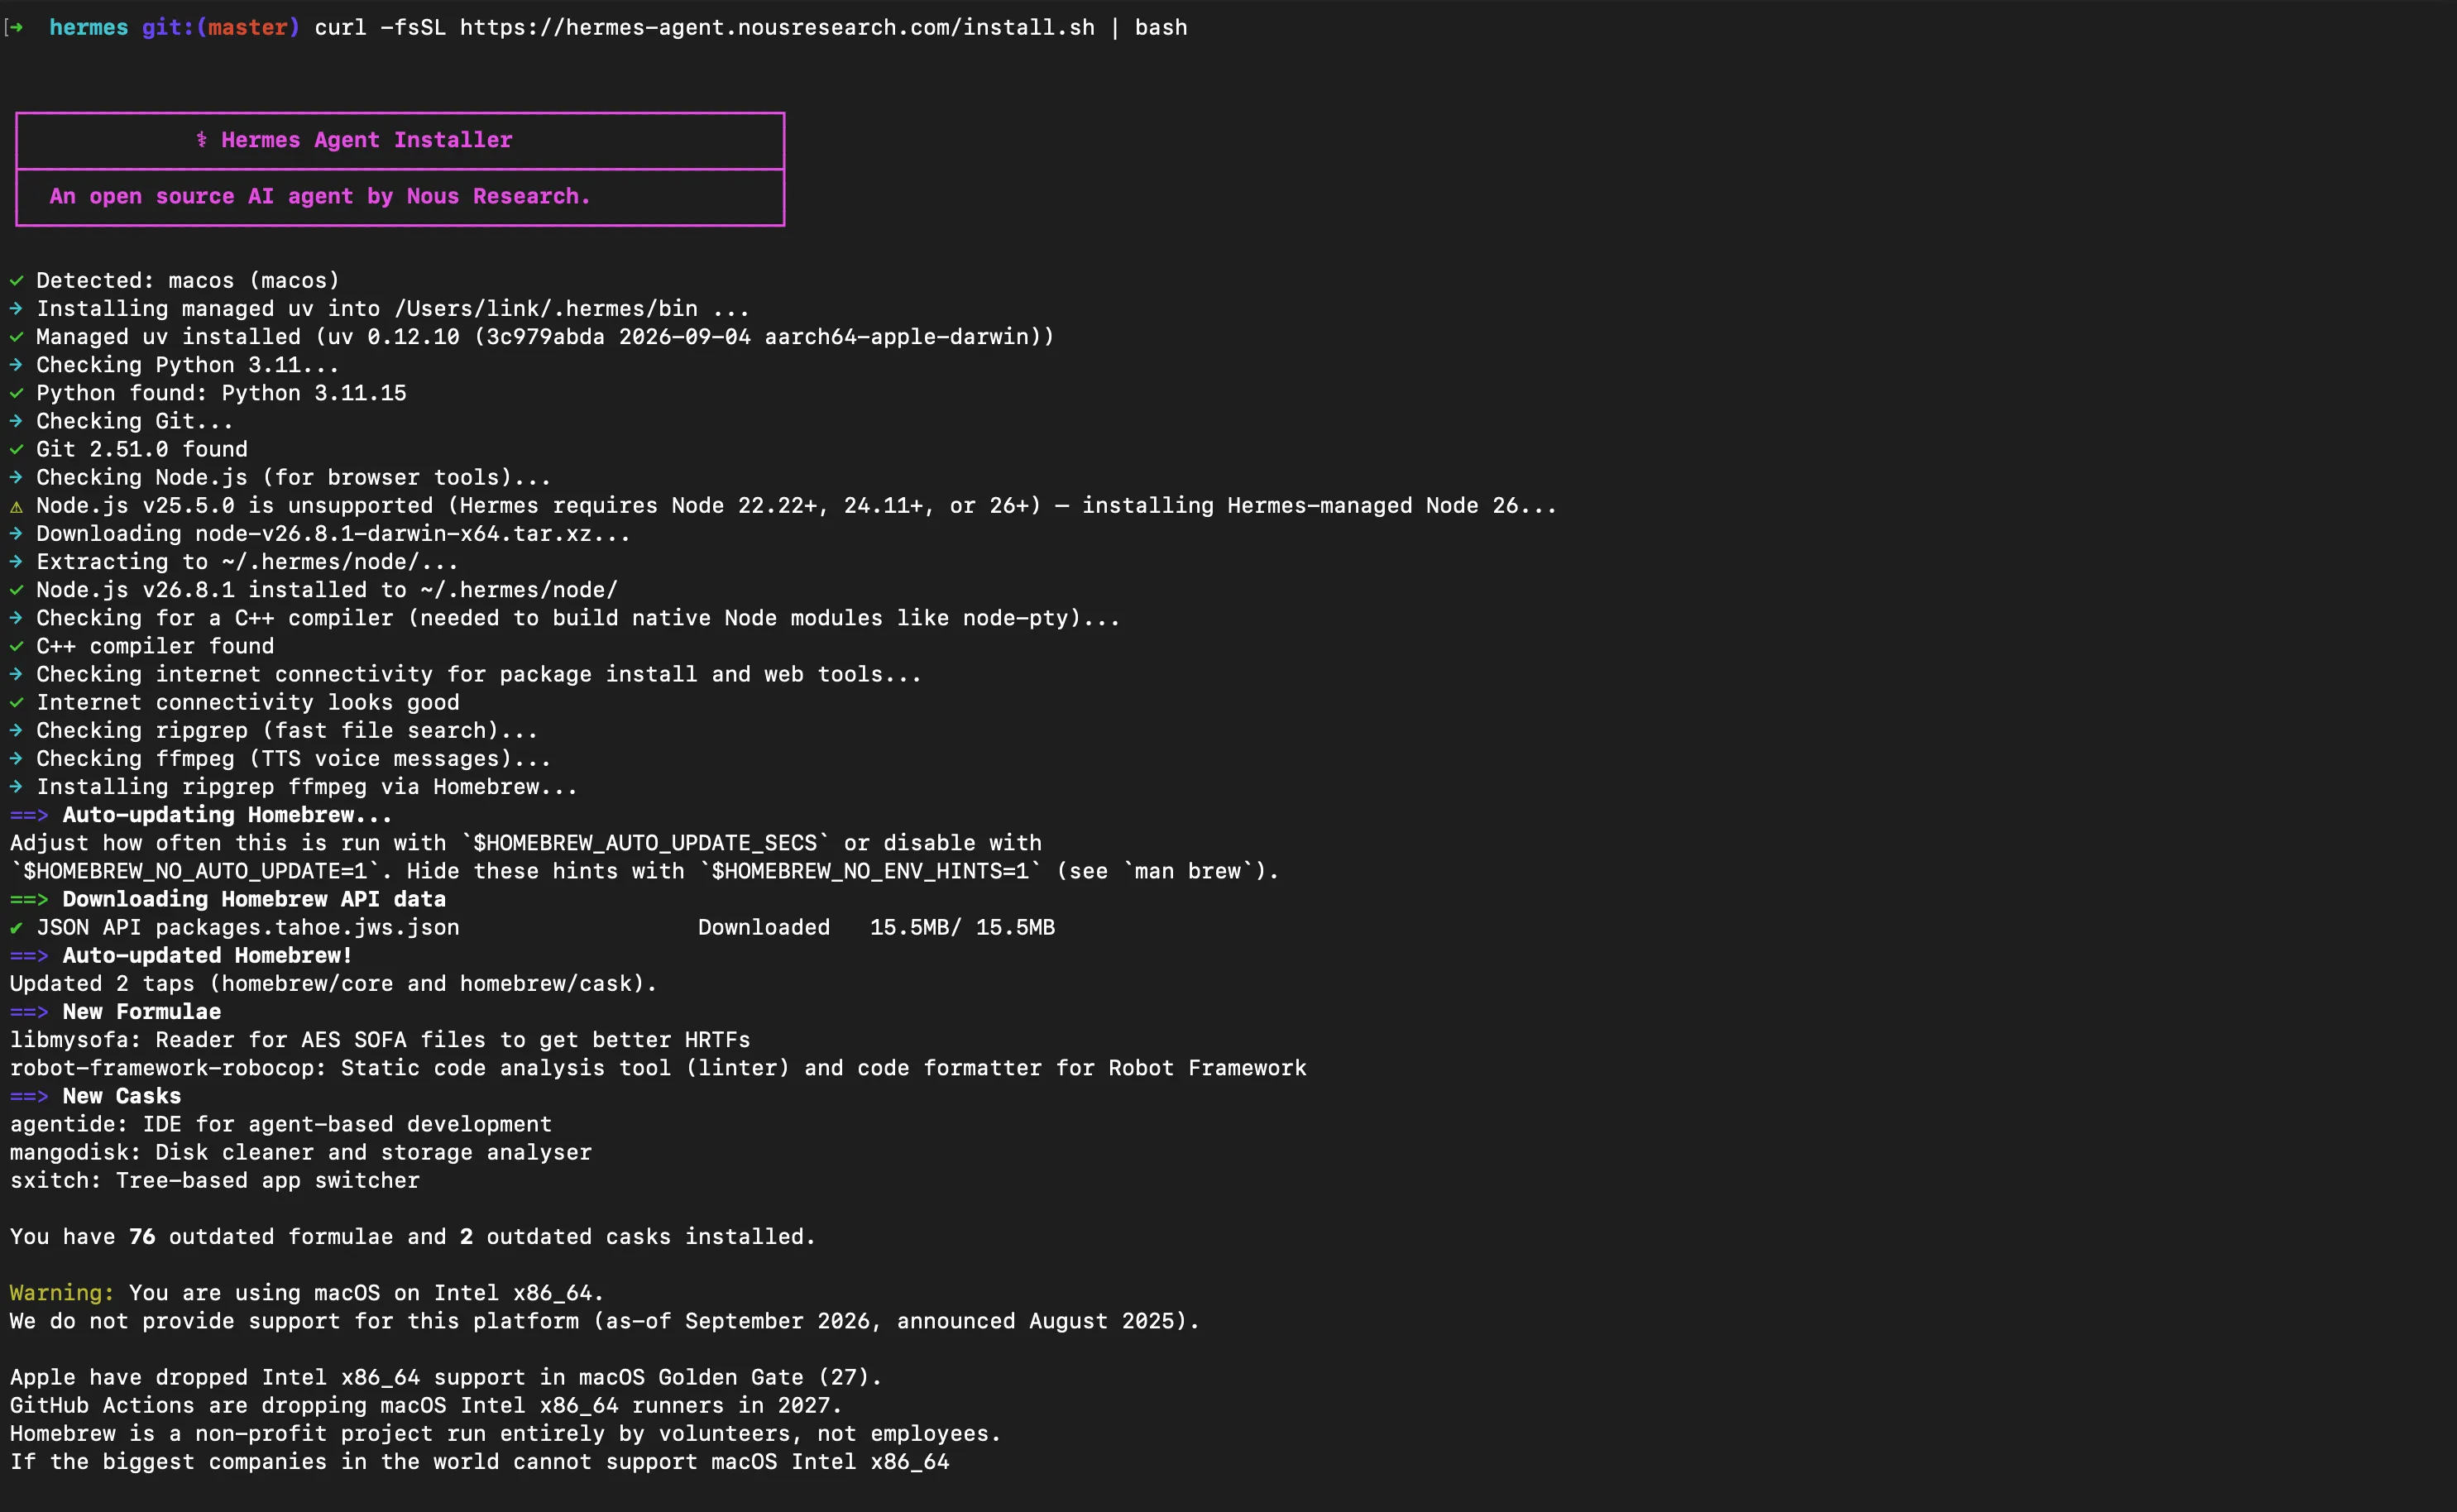Click the 'Hermes Agent Installer' banner title

pyautogui.click(x=366, y=140)
